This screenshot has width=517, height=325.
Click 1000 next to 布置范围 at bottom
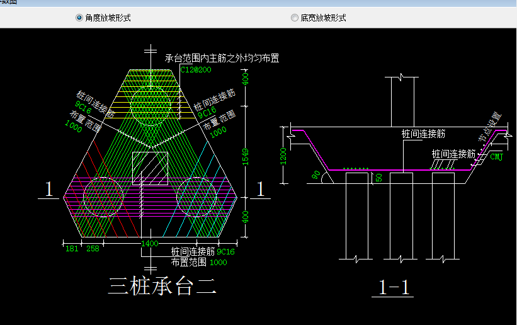click(219, 263)
